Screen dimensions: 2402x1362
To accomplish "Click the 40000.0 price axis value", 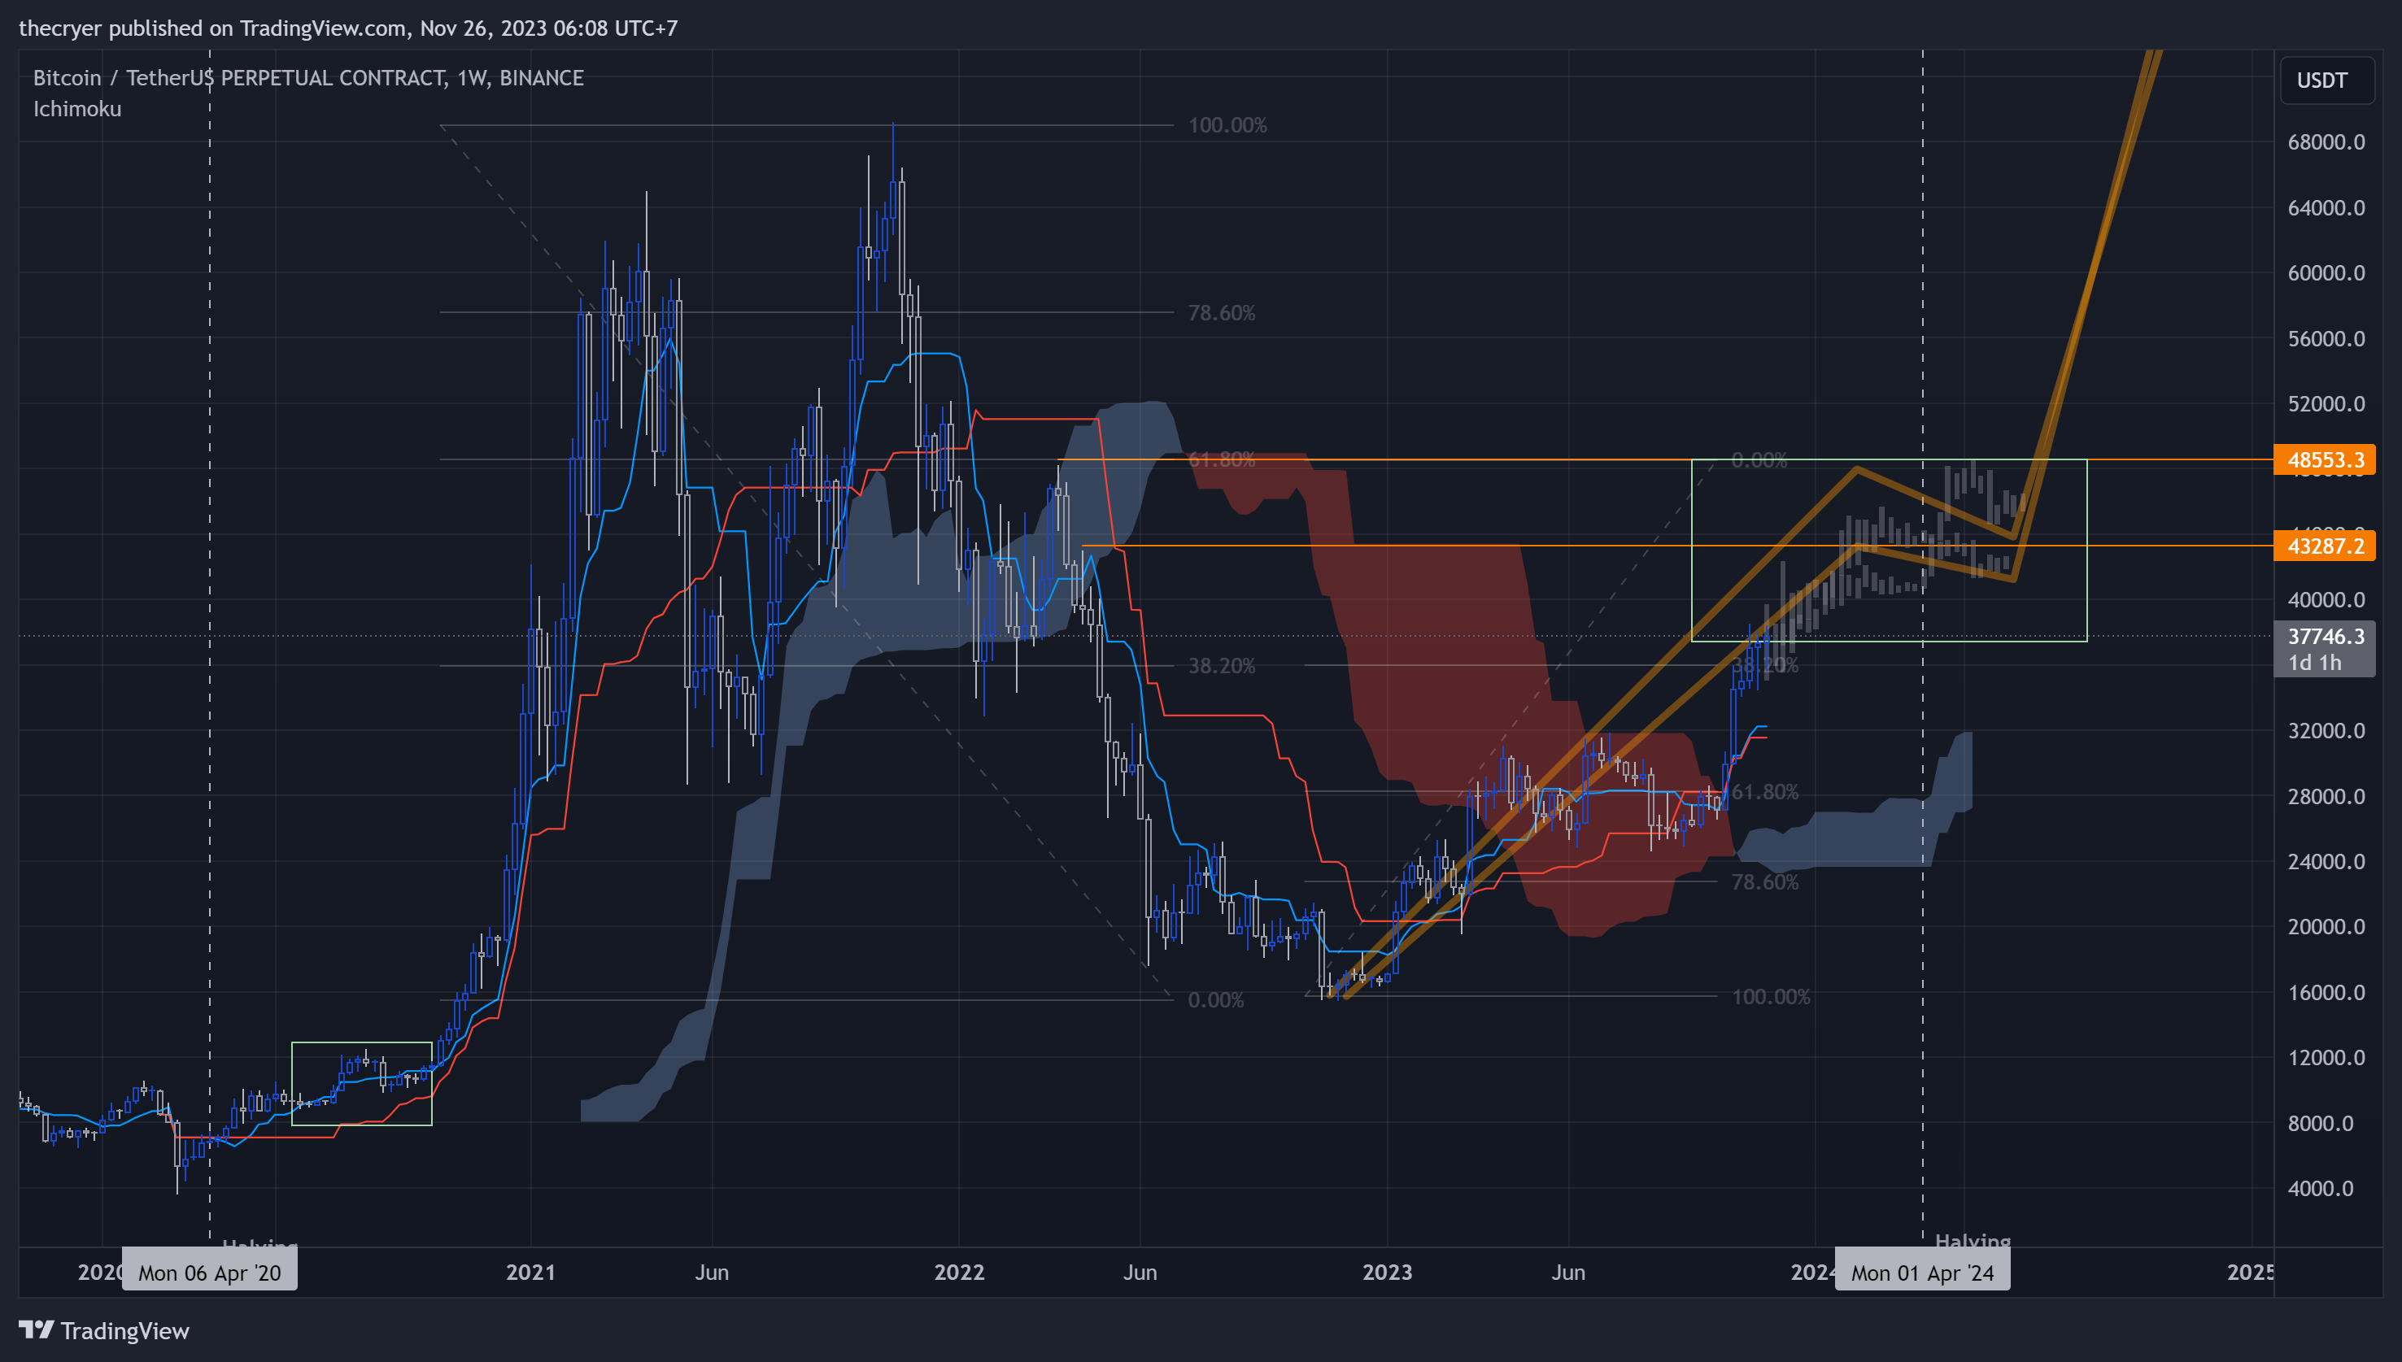I will pyautogui.click(x=2326, y=599).
